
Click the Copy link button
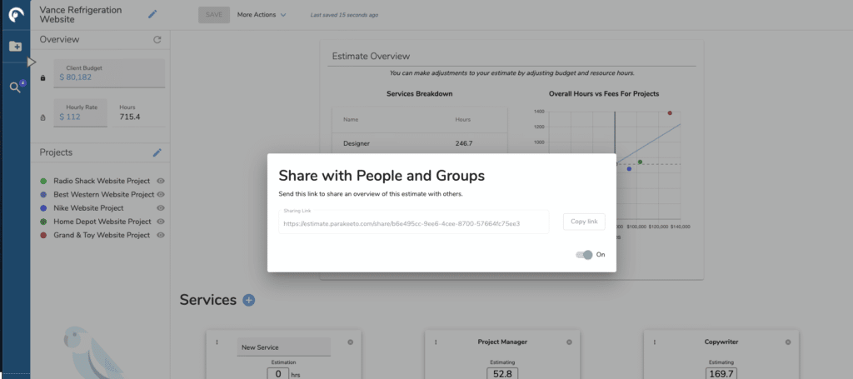click(583, 222)
